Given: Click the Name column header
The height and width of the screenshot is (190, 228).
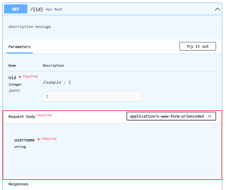Looking at the screenshot, I should click(x=12, y=66).
